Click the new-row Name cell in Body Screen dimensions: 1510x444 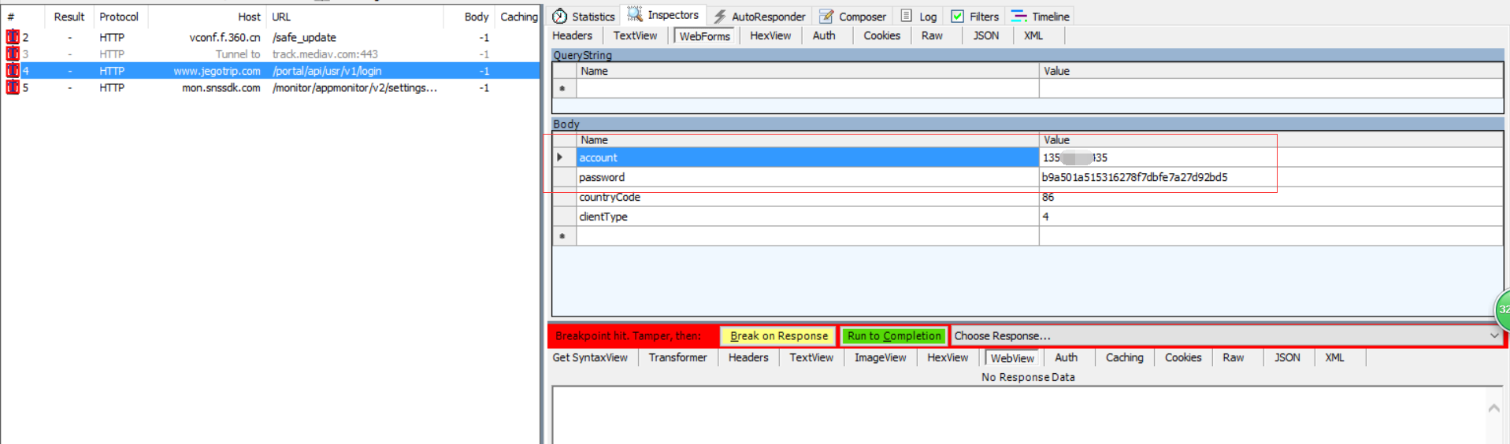tap(807, 236)
